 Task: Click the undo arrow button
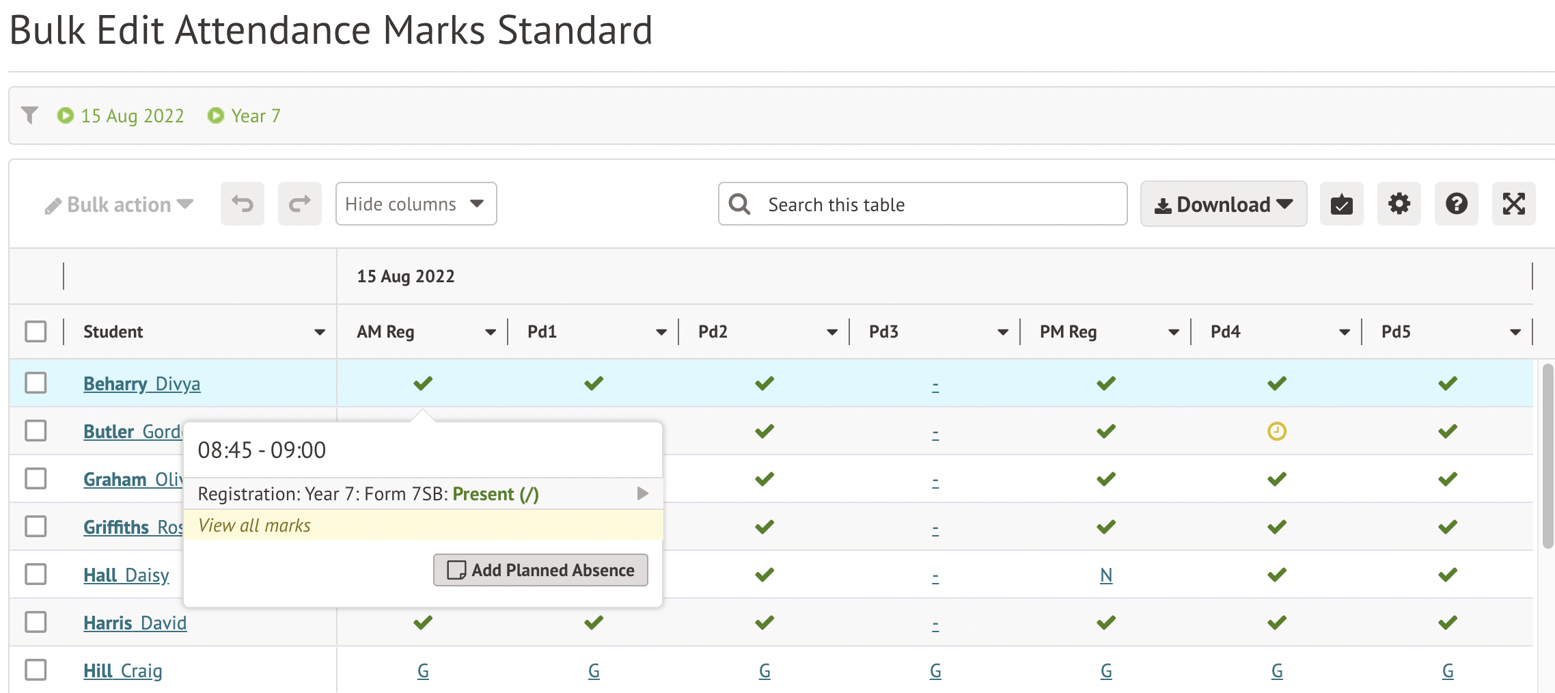(242, 204)
